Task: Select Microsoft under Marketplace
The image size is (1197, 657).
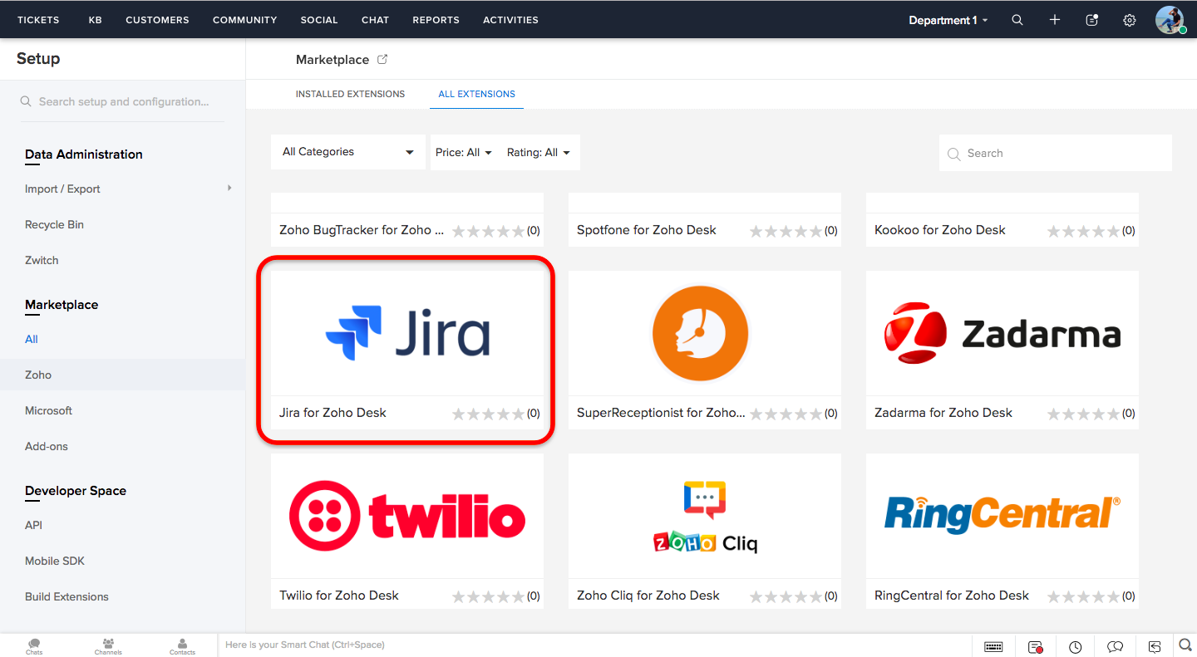Action: tap(48, 410)
